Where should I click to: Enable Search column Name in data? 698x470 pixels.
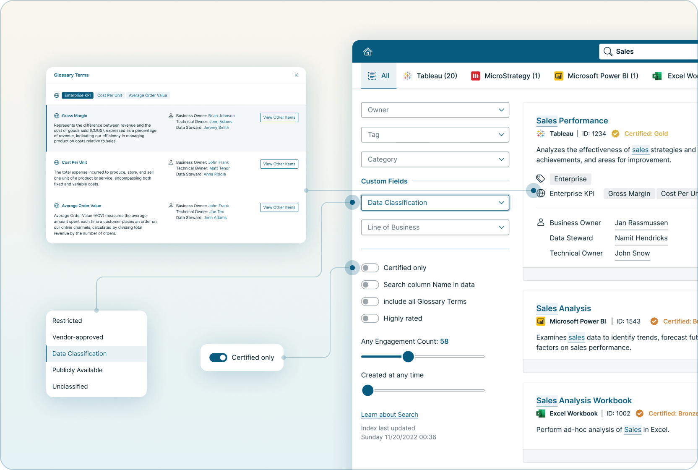click(370, 285)
